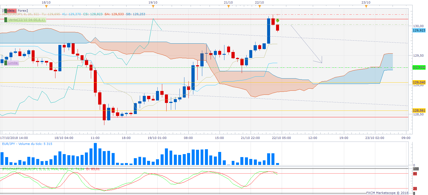Click the orange triangle marker under 19/10
Image resolution: width=428 pixels, height=195 pixels.
coord(153,6)
